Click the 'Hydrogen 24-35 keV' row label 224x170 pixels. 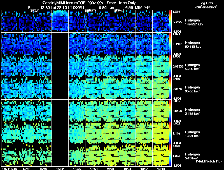coord(192,112)
